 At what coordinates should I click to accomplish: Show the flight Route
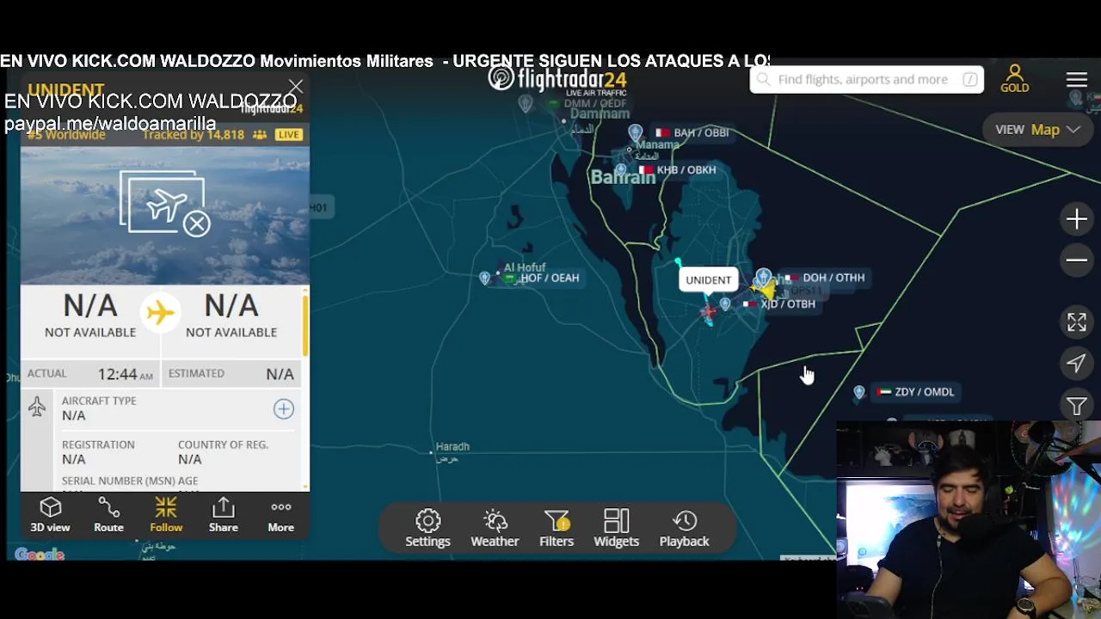pos(108,515)
